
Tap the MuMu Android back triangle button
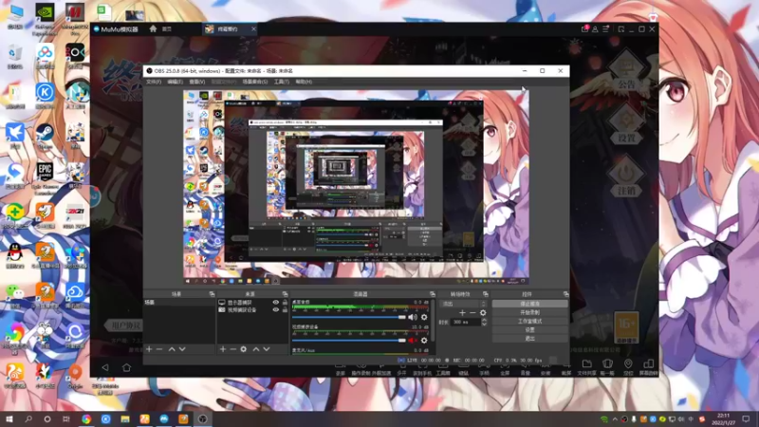105,367
